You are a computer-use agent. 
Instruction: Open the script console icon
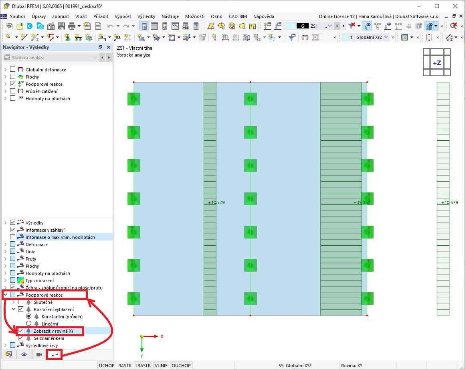175,26
